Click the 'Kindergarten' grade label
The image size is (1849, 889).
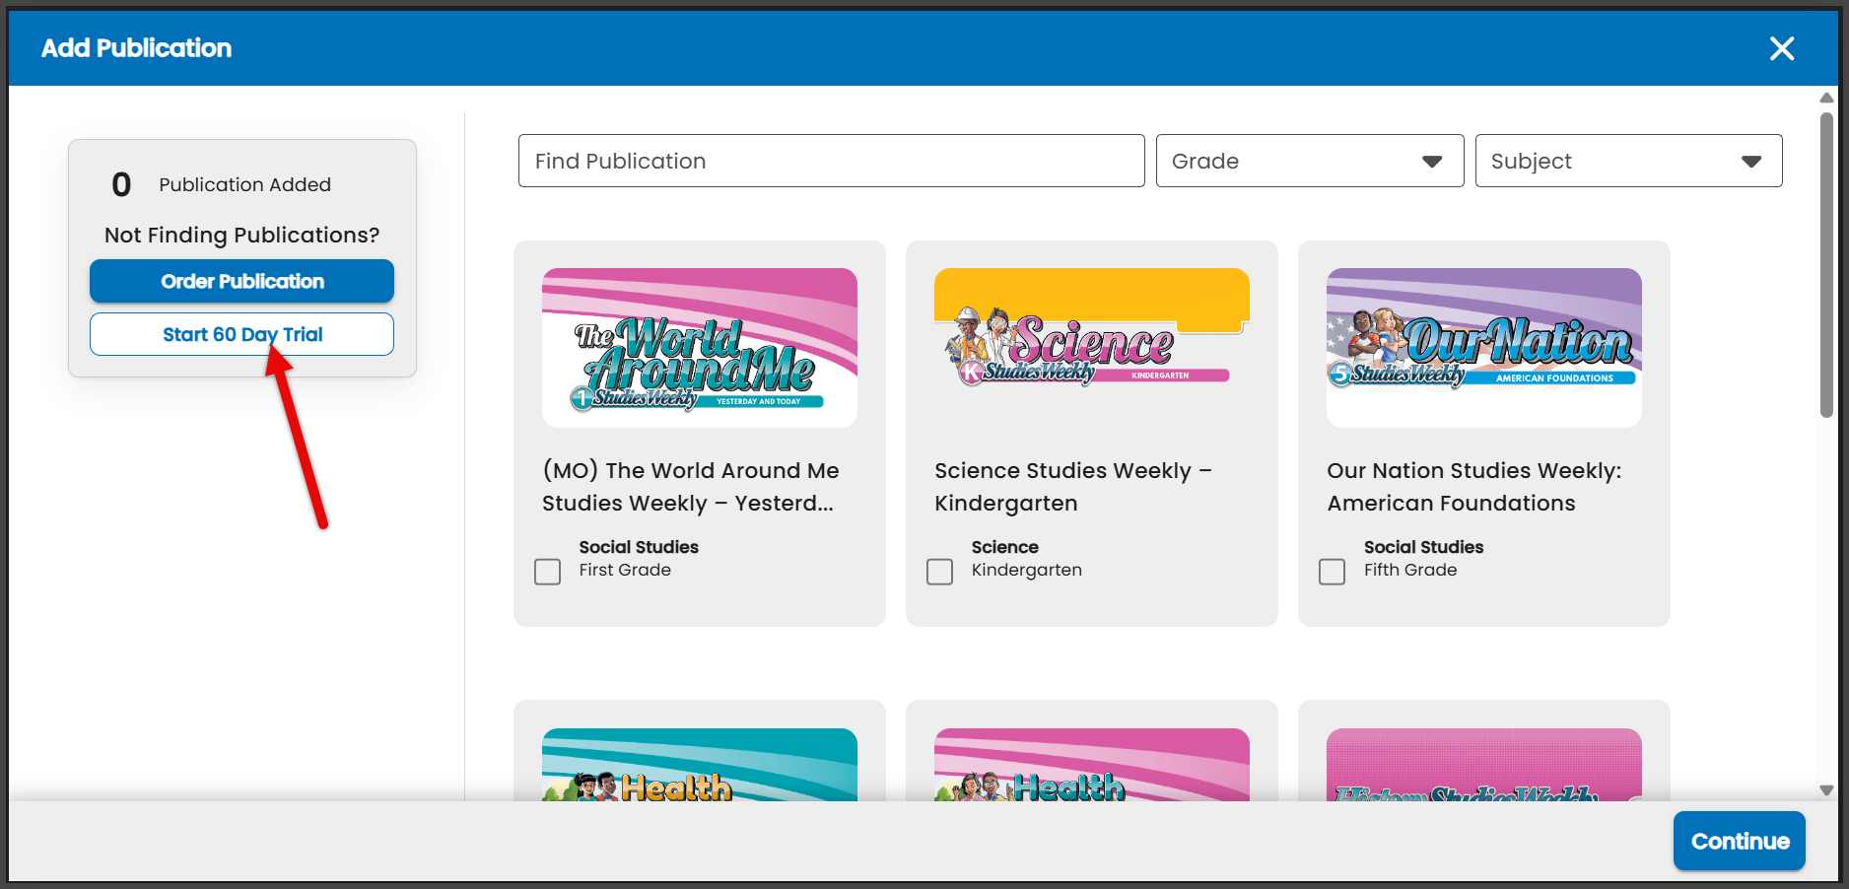pos(1027,570)
